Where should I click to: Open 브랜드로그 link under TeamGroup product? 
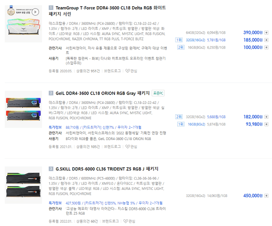click(x=112, y=71)
